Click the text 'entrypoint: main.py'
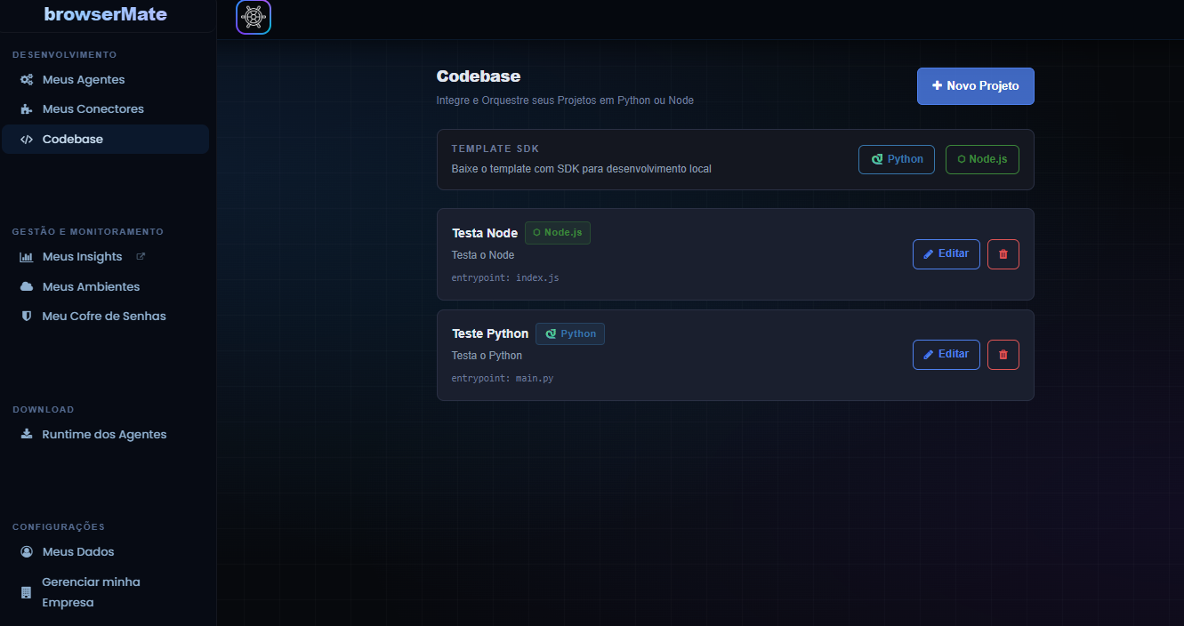This screenshot has width=1184, height=626. click(x=503, y=379)
